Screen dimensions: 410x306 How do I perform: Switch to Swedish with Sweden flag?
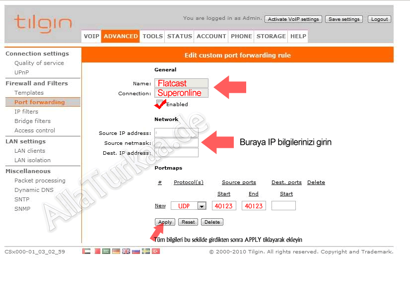pos(146,251)
